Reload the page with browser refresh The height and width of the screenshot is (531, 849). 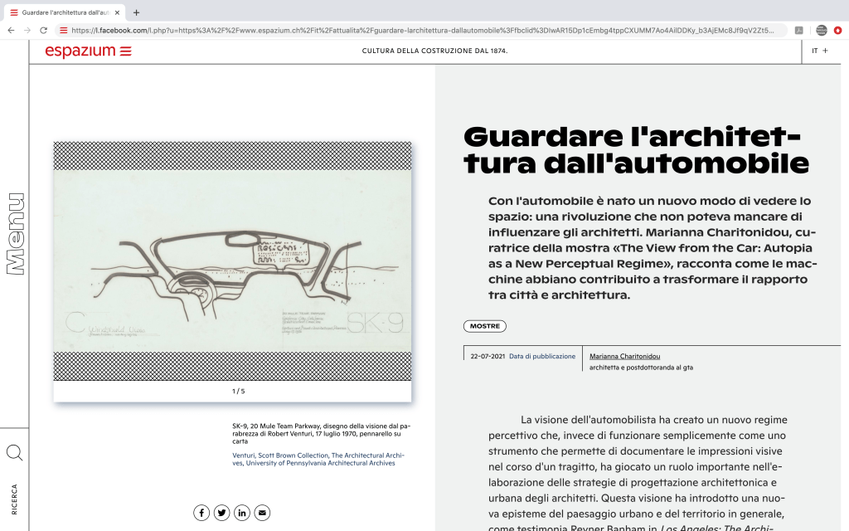coord(43,30)
